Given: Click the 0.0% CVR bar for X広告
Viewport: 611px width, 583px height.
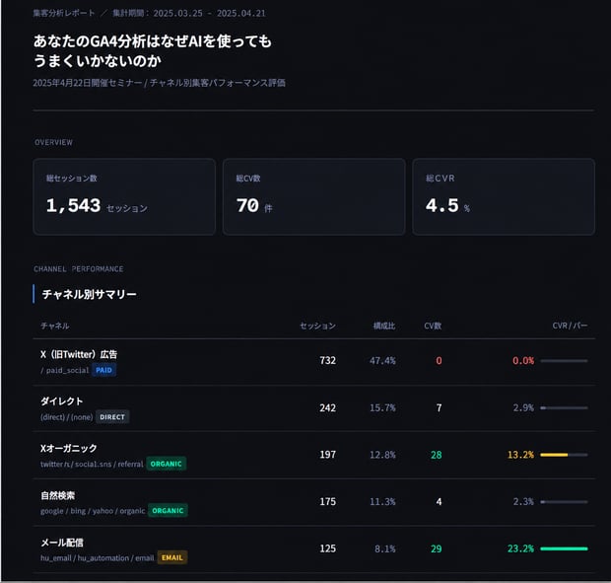Looking at the screenshot, I should point(564,361).
